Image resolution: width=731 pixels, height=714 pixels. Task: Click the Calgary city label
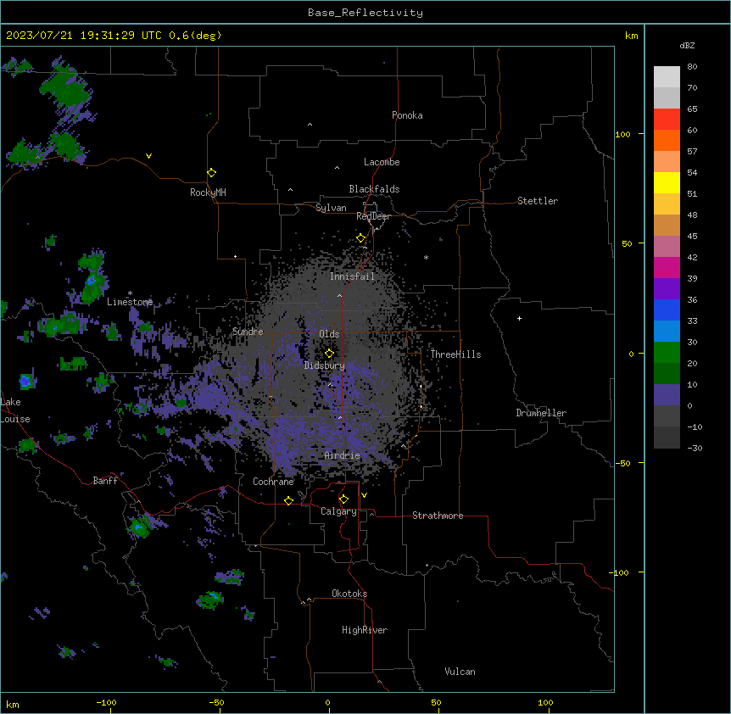pyautogui.click(x=338, y=511)
